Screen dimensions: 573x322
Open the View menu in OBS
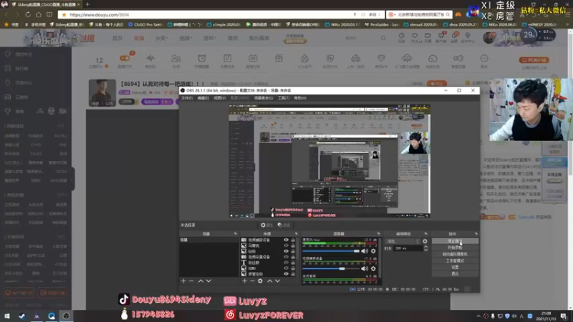coord(220,98)
